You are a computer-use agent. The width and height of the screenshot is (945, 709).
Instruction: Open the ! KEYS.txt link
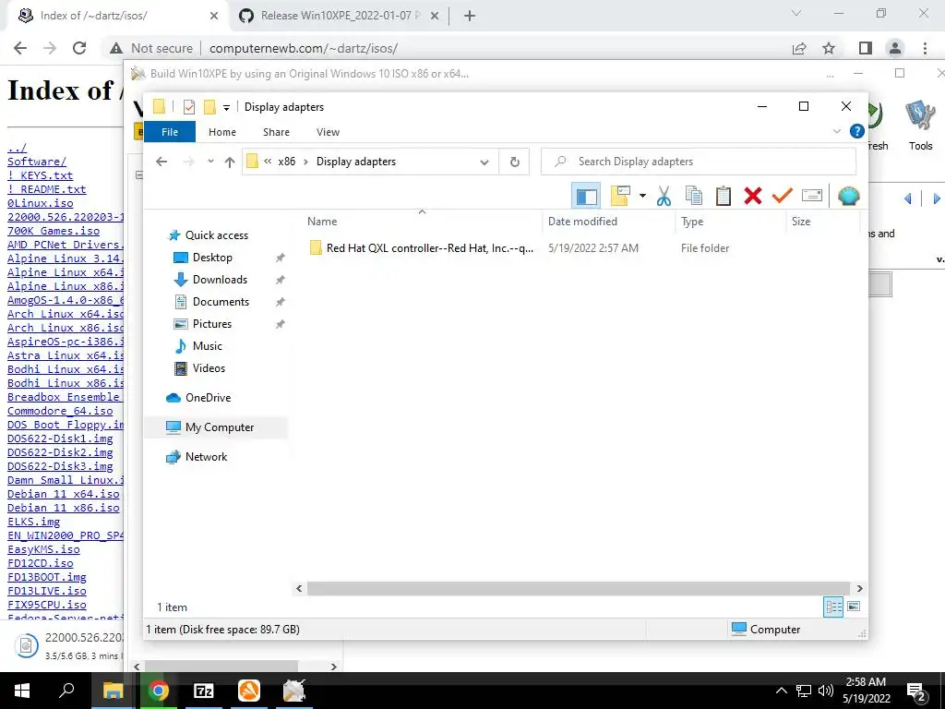coord(41,175)
